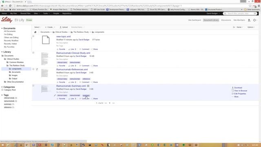Favorite Ramucirumab-Summary.xml
This screenshot has height=147, width=261.
tap(61, 99)
